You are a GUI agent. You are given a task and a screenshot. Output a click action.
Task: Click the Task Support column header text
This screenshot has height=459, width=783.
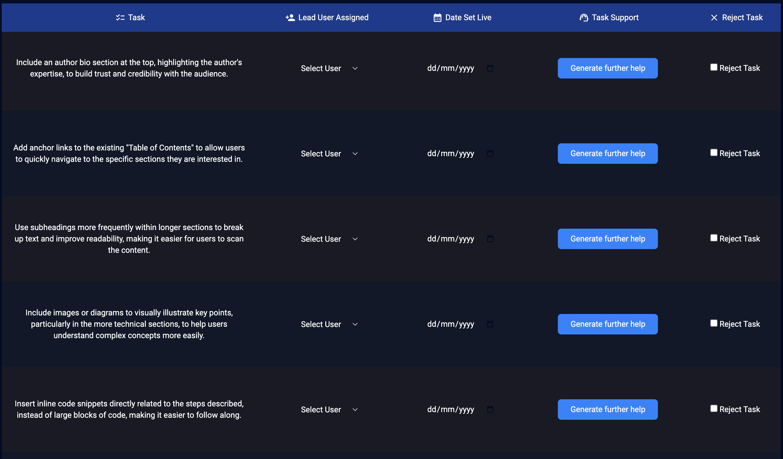click(615, 18)
